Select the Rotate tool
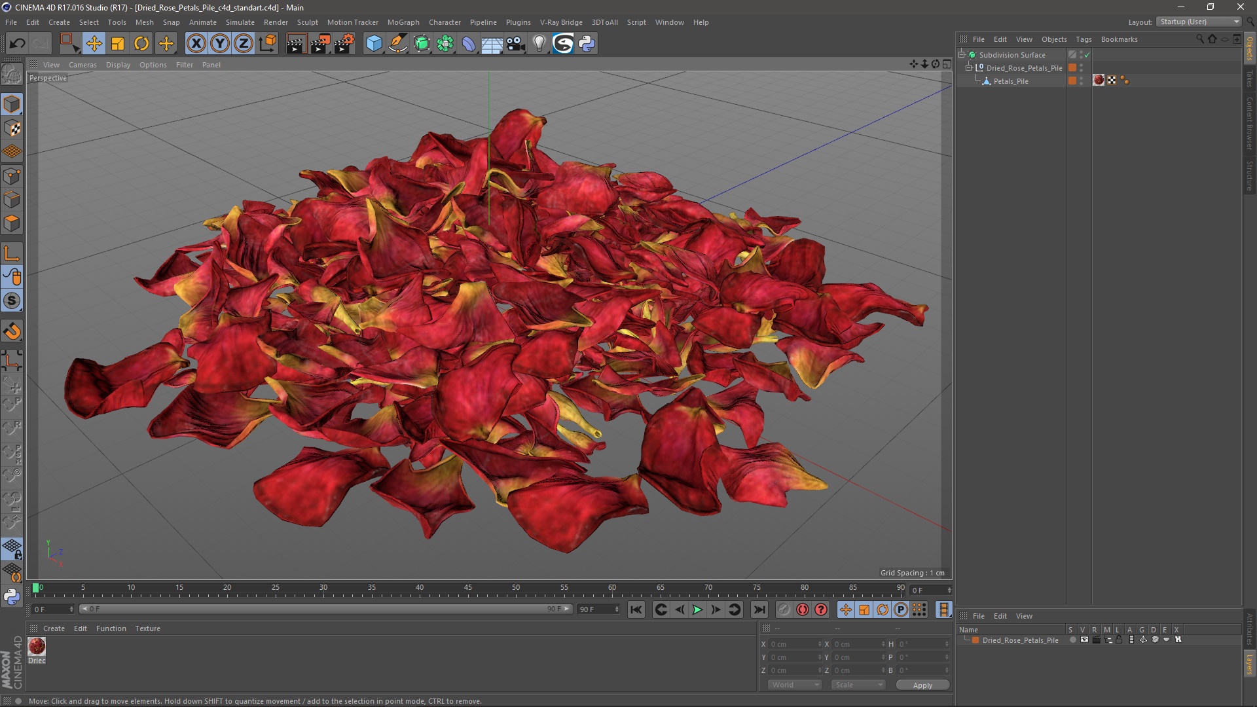The image size is (1257, 707). pyautogui.click(x=141, y=44)
